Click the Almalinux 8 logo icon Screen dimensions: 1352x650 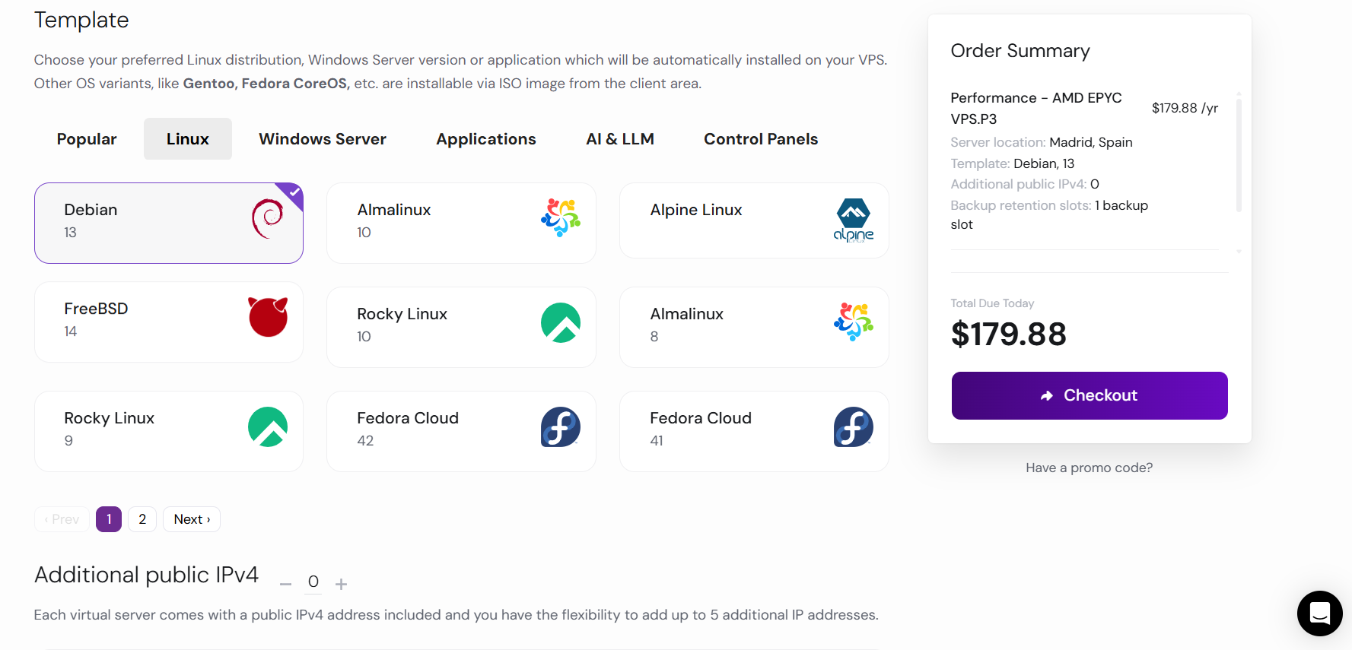pyautogui.click(x=854, y=322)
